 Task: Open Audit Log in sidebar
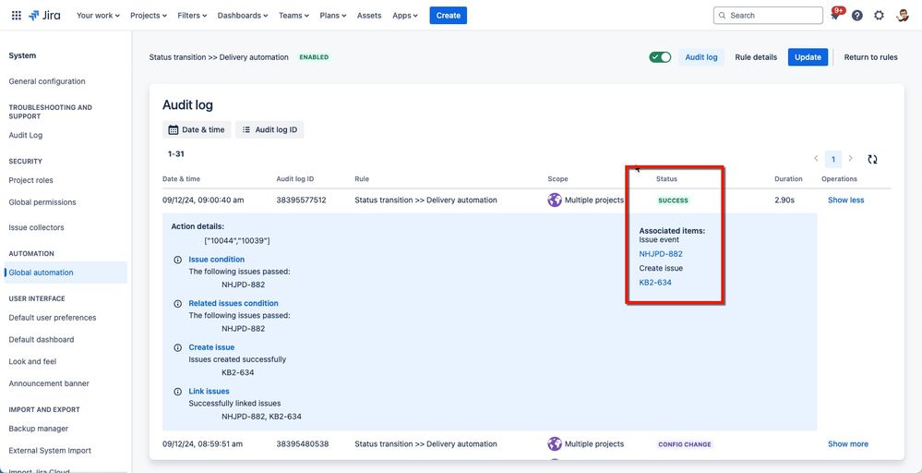(25, 135)
